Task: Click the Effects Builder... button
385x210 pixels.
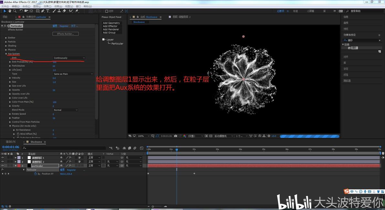Action: [x=66, y=34]
